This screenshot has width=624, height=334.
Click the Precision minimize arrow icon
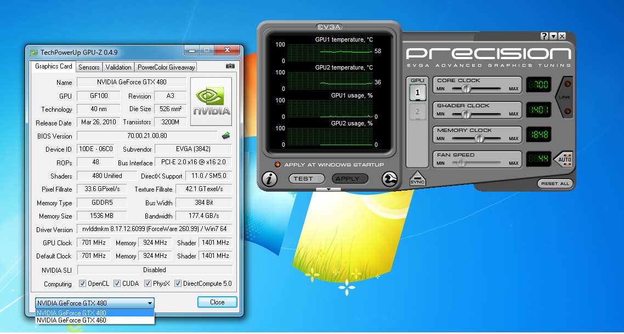(553, 36)
